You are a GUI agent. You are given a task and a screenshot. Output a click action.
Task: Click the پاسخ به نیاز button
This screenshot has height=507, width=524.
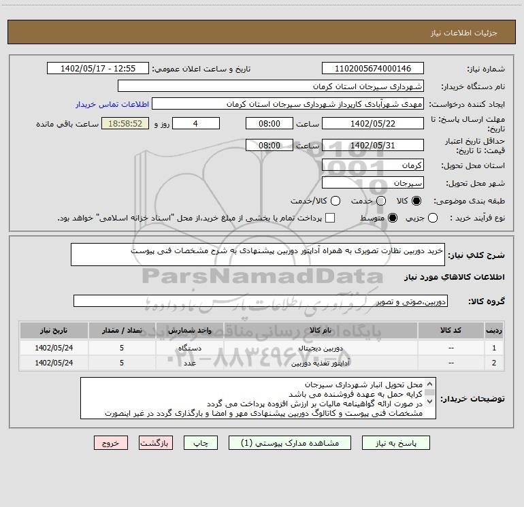(x=396, y=443)
